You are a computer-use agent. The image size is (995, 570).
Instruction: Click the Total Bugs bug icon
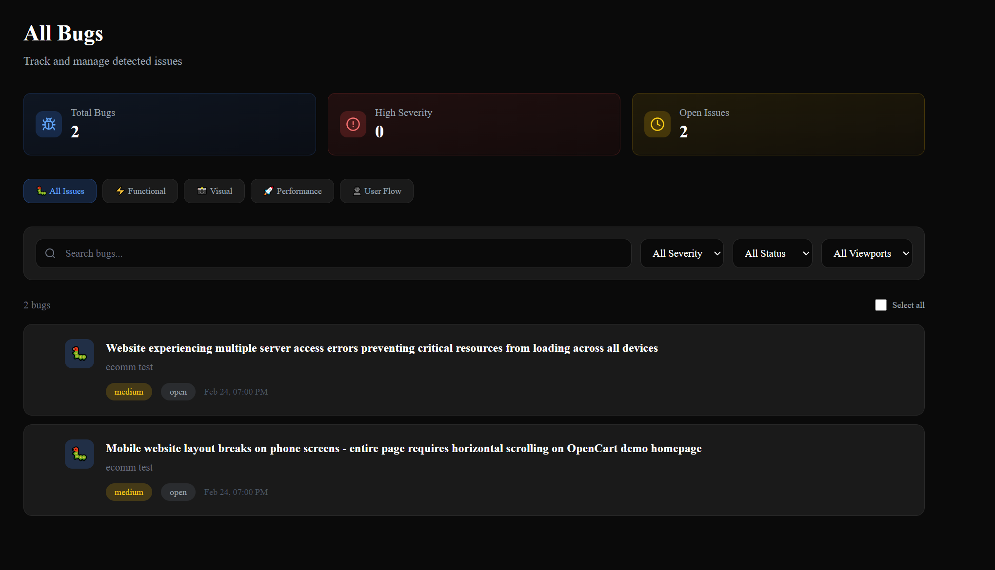(x=49, y=124)
